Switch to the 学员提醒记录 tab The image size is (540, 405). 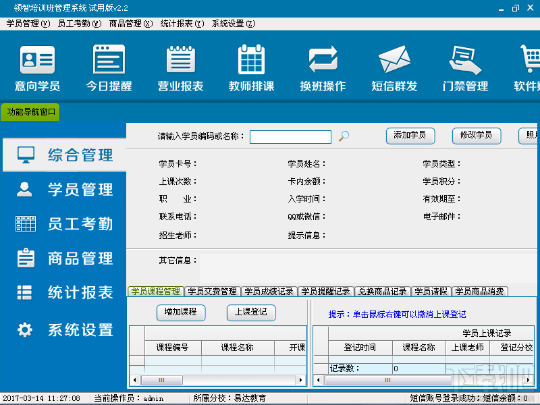coord(326,292)
